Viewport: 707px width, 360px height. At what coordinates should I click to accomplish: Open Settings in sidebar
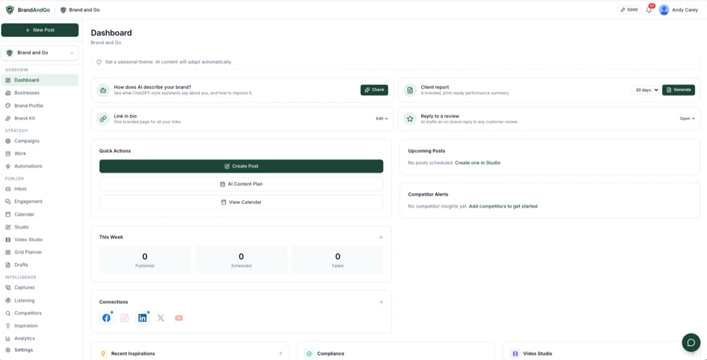(40, 350)
